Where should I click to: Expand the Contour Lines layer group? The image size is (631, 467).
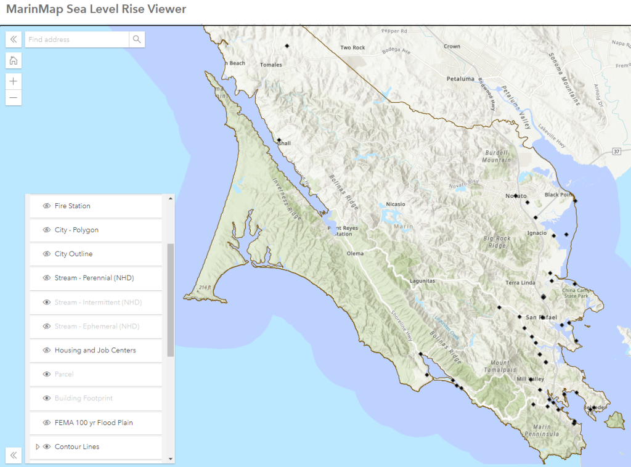(x=36, y=447)
